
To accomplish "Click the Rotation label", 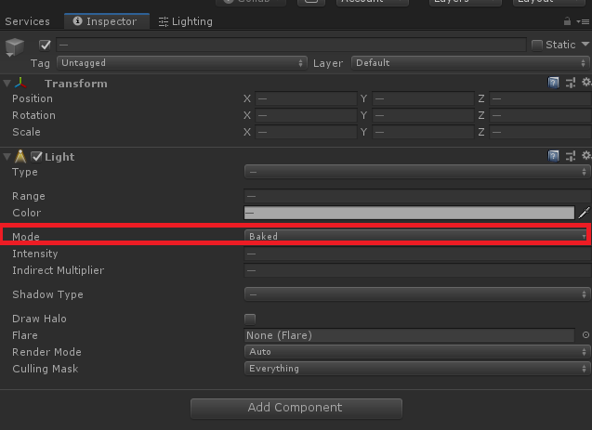I will pyautogui.click(x=34, y=115).
